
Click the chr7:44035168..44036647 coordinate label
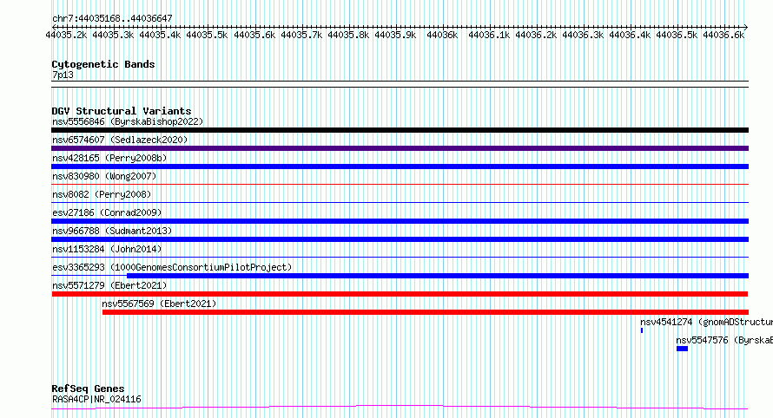click(112, 18)
